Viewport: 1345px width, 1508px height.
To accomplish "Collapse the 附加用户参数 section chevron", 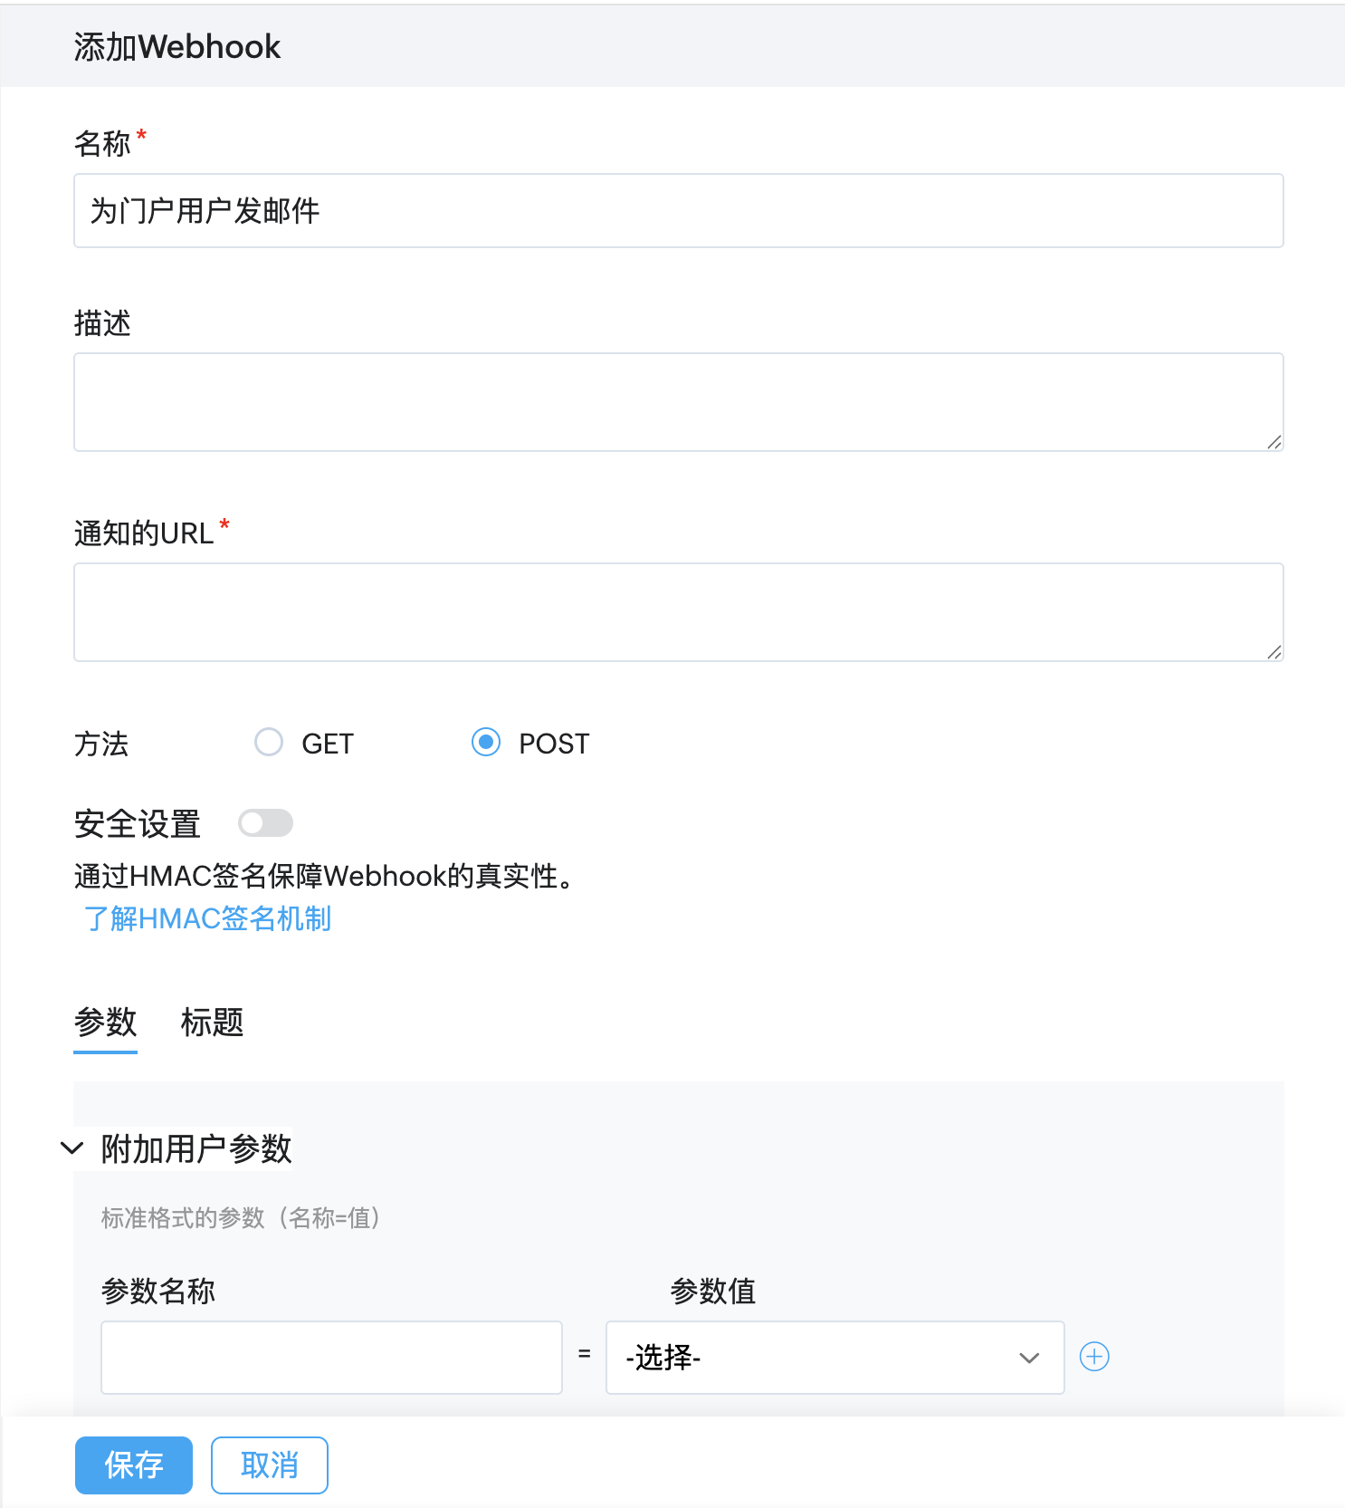I will 72,1148.
